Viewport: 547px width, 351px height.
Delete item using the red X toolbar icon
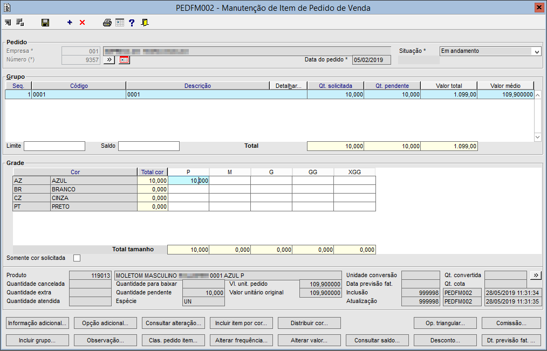(x=83, y=23)
